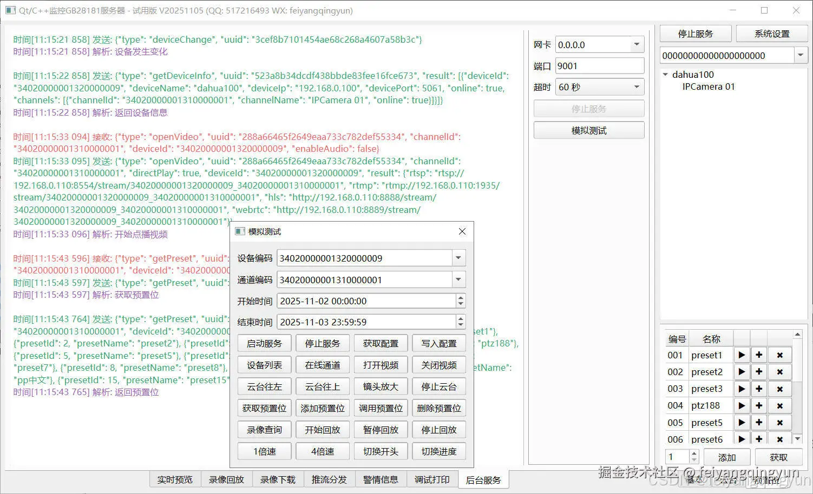Click the plus icon for preset6
Viewport: 813px width, 494px height.
(x=759, y=438)
